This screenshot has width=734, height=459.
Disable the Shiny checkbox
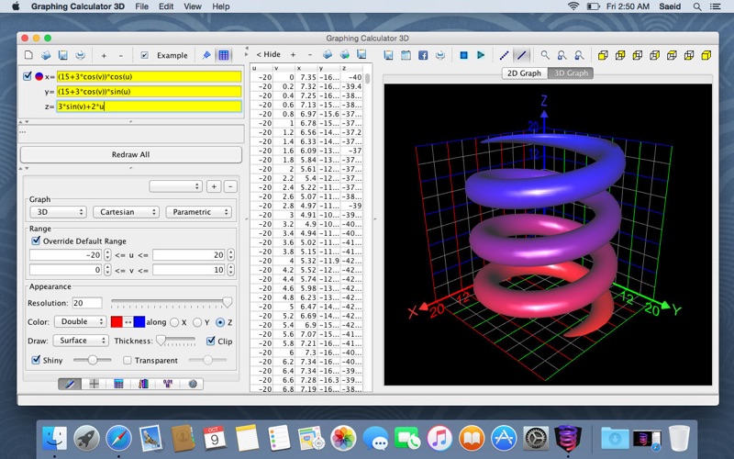(36, 360)
